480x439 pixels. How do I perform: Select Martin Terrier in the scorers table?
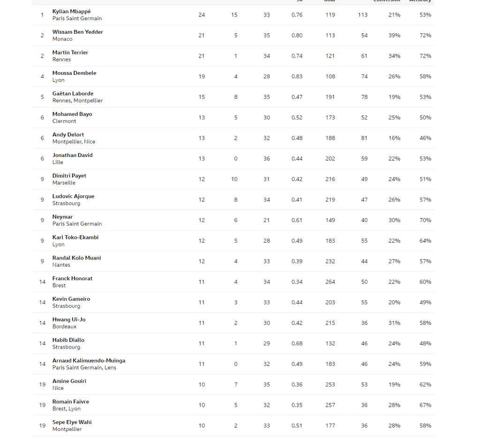70,52
